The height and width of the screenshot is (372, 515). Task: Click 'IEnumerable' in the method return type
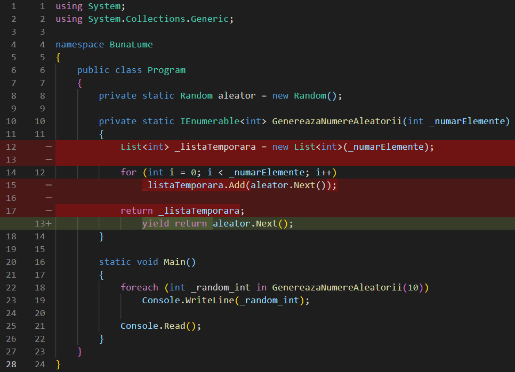(x=210, y=122)
